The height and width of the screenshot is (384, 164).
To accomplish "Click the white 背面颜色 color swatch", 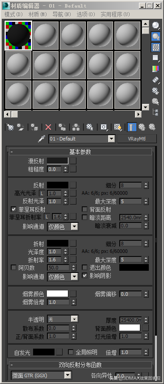I will tap(130, 328).
